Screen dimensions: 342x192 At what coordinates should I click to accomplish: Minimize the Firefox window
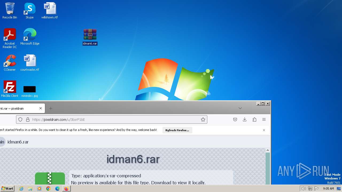tap(258, 103)
